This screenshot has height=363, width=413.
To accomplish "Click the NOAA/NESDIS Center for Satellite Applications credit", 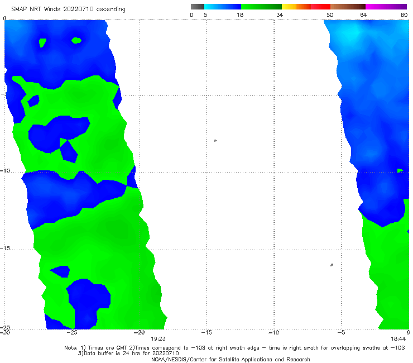I will (x=230, y=360).
